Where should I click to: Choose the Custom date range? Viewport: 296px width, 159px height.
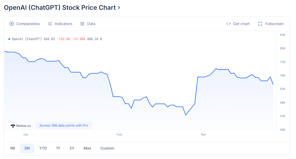pyautogui.click(x=107, y=148)
